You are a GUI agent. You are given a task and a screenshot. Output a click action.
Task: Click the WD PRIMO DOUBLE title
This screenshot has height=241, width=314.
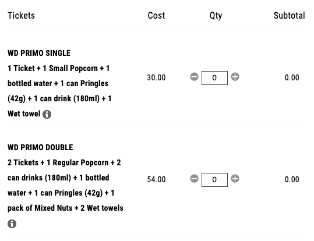(x=40, y=147)
